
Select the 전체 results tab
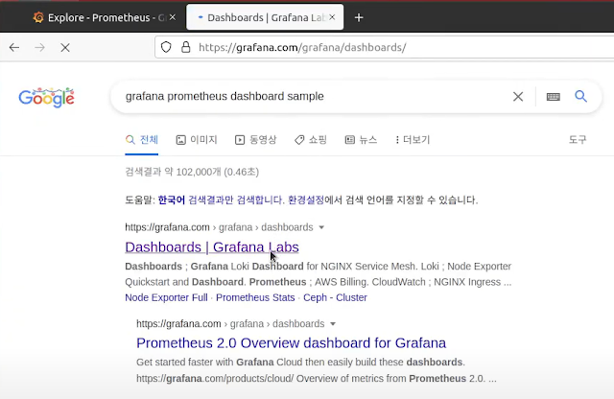pyautogui.click(x=142, y=140)
